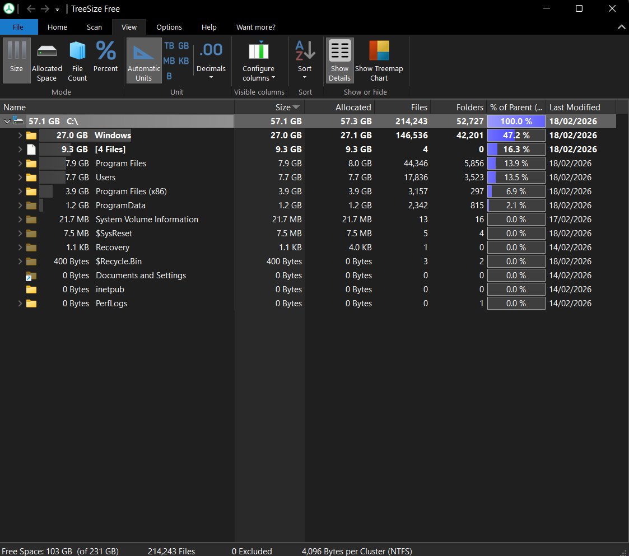Select the View tab
Viewport: 629px width, 556px height.
point(129,27)
